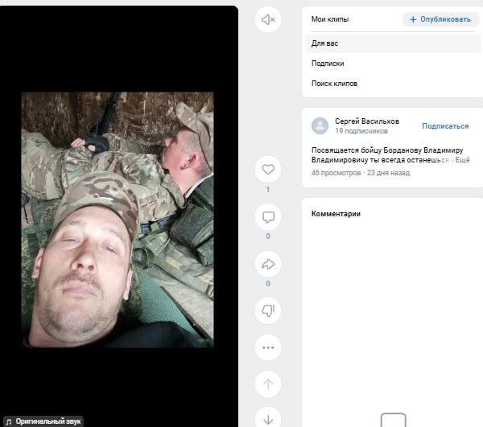
Task: Toggle the mute sound speaker icon
Action: point(268,19)
